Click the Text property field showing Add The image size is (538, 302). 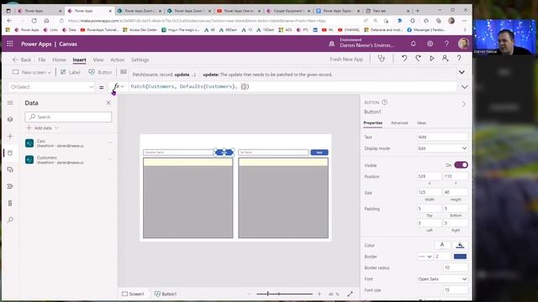pyautogui.click(x=442, y=137)
